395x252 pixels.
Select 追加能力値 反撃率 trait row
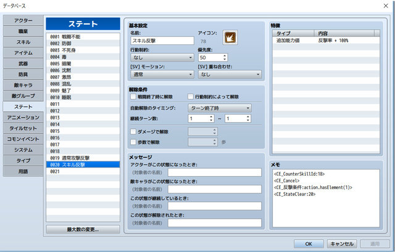326,41
